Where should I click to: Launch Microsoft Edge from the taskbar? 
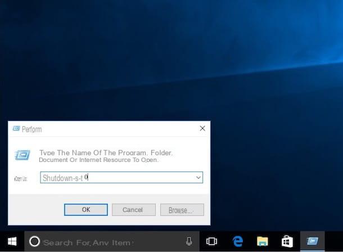click(237, 241)
